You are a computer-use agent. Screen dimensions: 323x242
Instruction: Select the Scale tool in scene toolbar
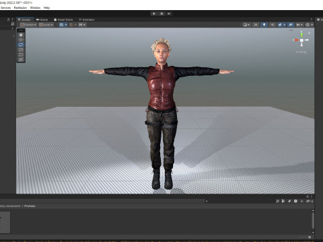(21, 50)
